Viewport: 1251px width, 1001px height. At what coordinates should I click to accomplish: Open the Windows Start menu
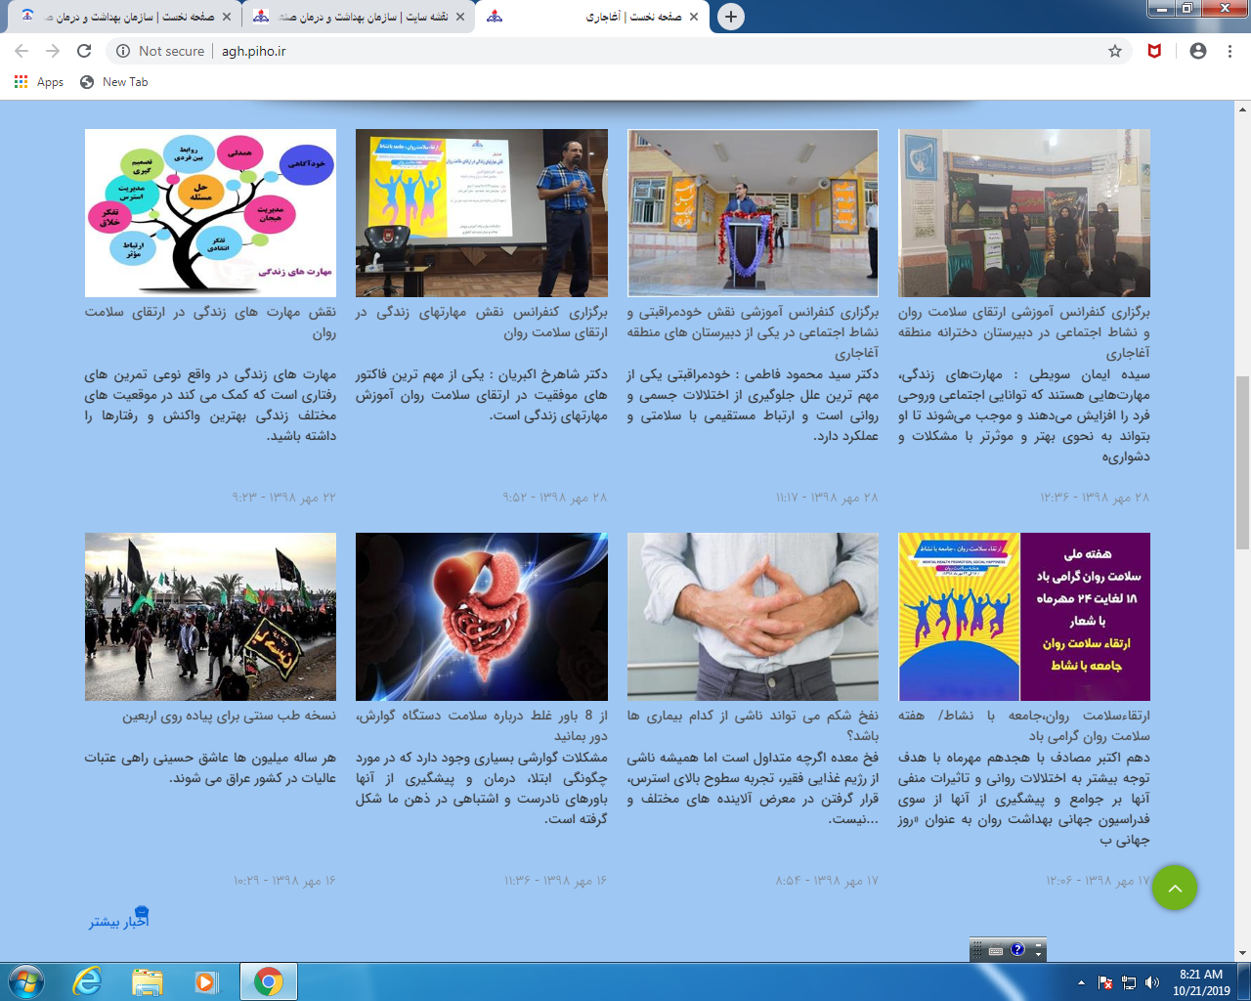point(25,981)
